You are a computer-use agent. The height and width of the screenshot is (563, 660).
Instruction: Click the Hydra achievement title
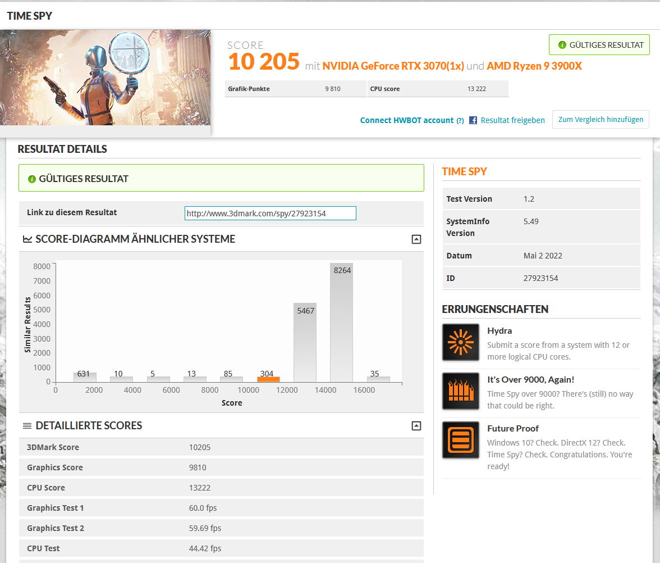point(499,331)
